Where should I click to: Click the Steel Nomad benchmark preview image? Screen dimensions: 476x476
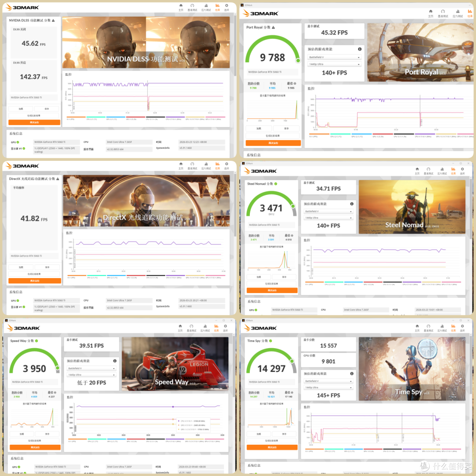[x=412, y=207]
